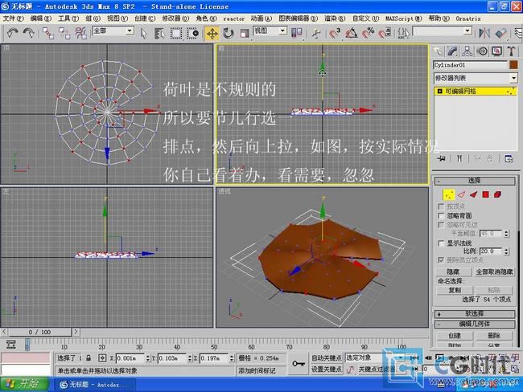Activate the Select and Scale tool
Viewport: 523px width, 392px height.
pyautogui.click(x=245, y=33)
